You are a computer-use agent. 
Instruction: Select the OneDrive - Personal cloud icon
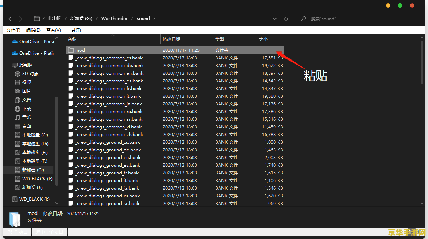point(15,42)
